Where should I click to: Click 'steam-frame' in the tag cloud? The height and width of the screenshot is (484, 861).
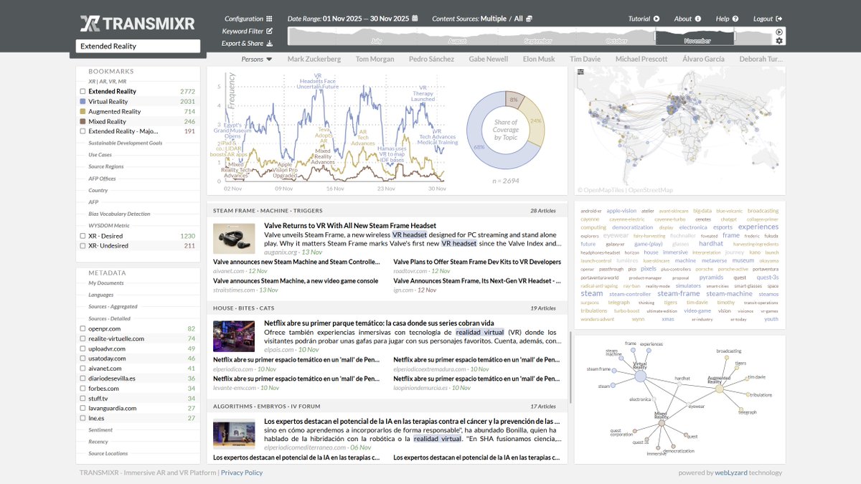click(x=679, y=293)
